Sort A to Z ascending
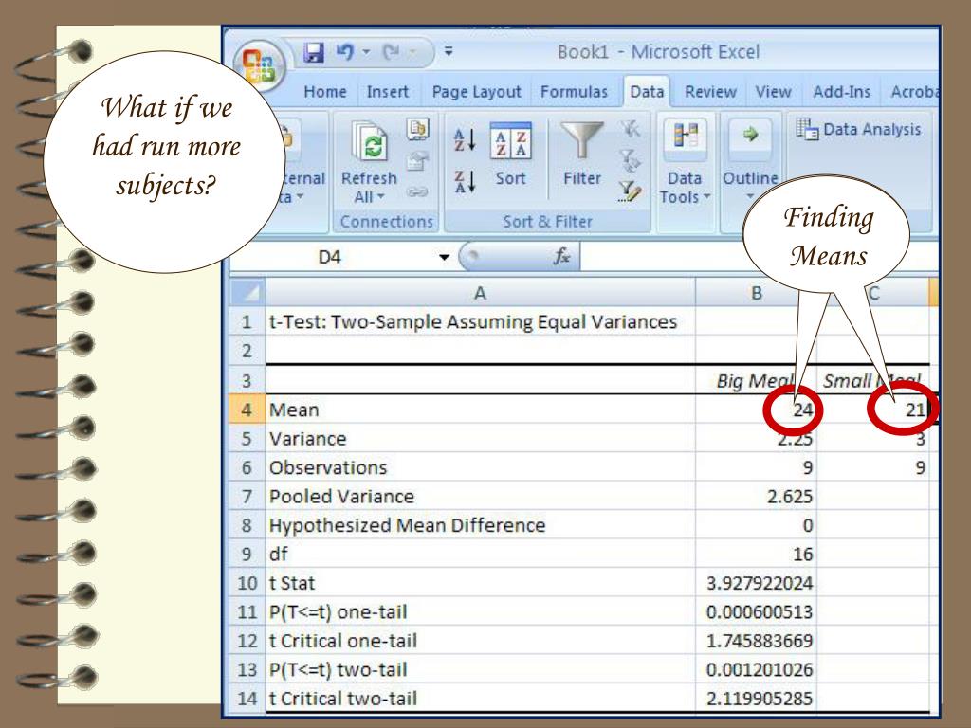The image size is (971, 728). click(465, 140)
